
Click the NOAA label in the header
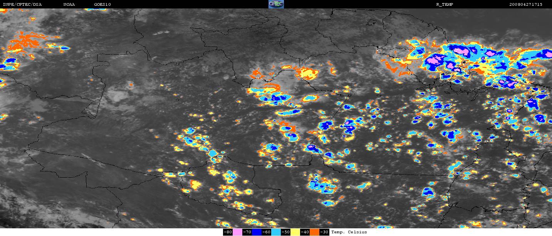(x=69, y=4)
